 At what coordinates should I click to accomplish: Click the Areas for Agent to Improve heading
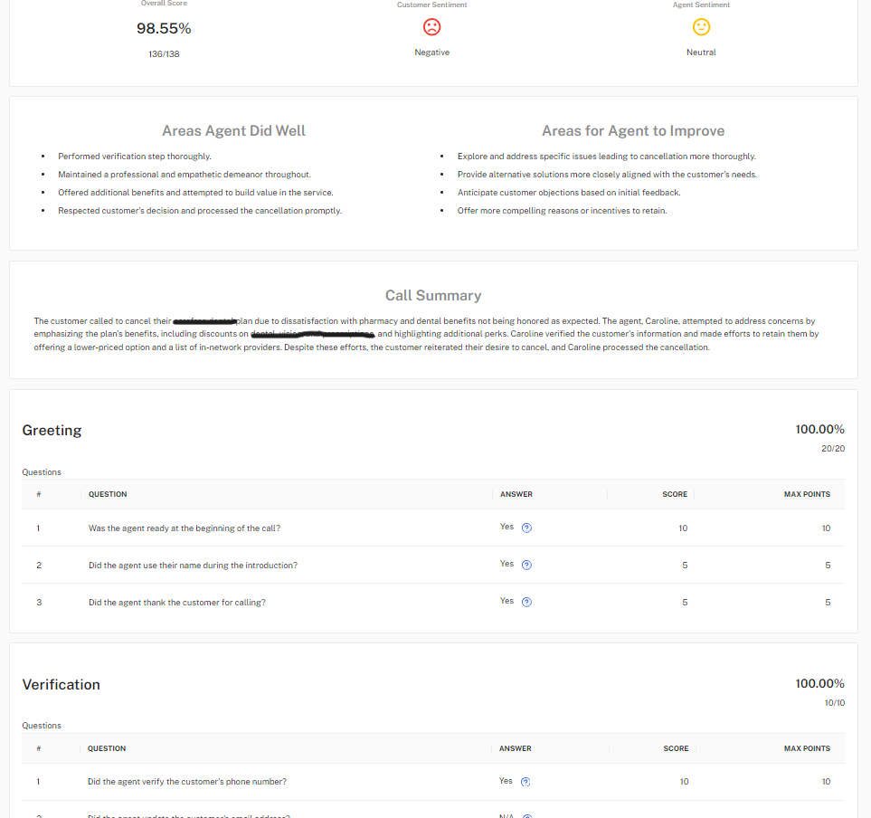pyautogui.click(x=633, y=131)
